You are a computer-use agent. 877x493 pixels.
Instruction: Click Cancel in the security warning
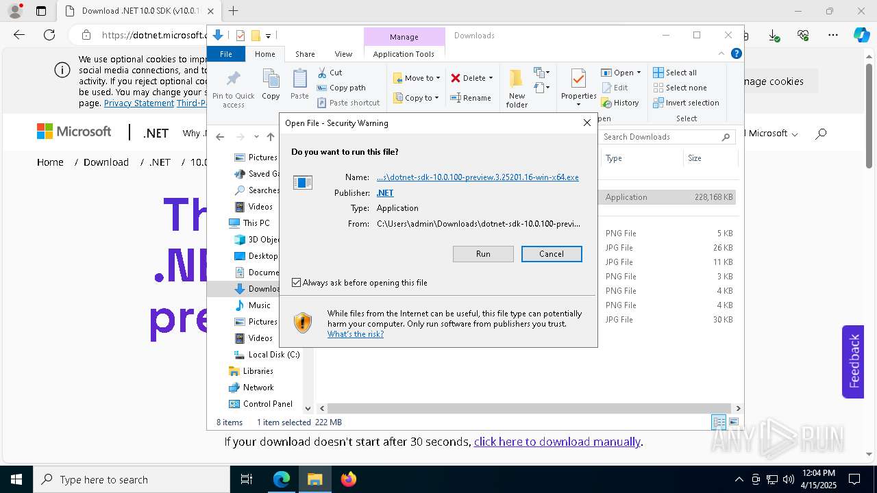pos(552,254)
